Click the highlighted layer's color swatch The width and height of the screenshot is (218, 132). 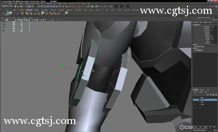(200, 100)
